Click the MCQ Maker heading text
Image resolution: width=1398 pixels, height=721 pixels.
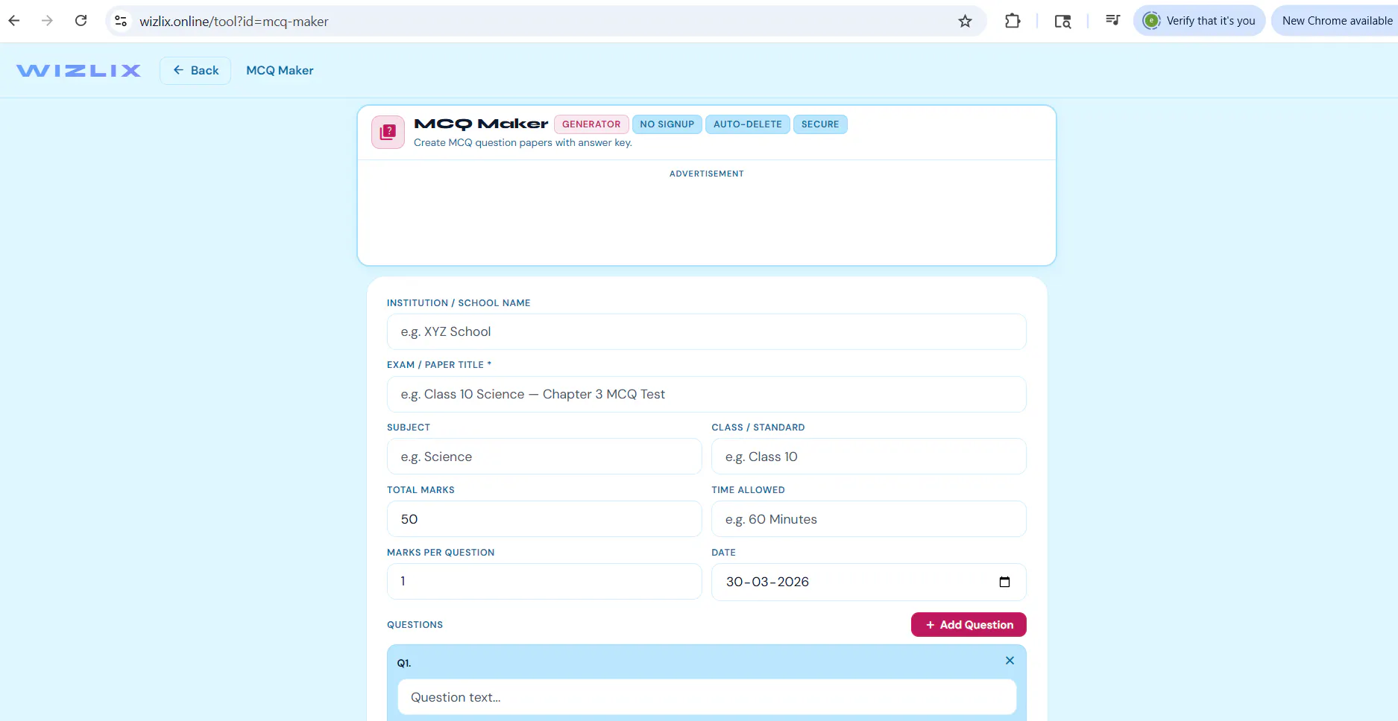pos(481,124)
